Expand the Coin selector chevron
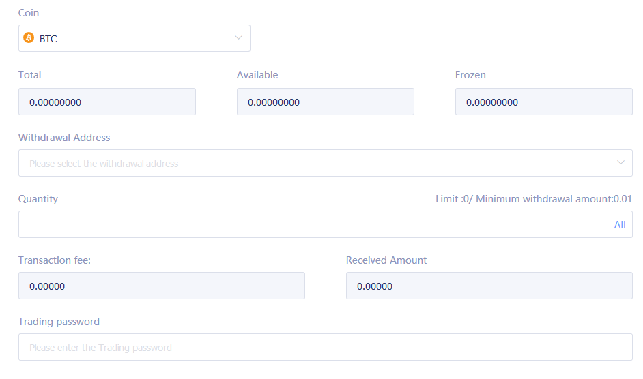This screenshot has width=643, height=379. coord(238,38)
